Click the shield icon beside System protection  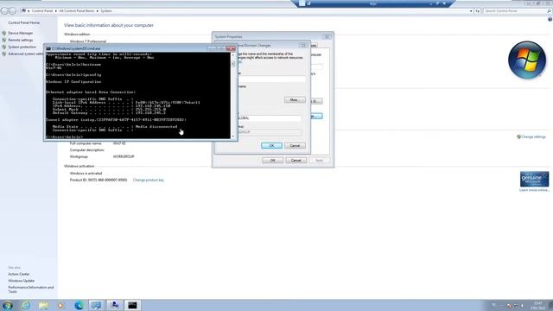(4, 47)
